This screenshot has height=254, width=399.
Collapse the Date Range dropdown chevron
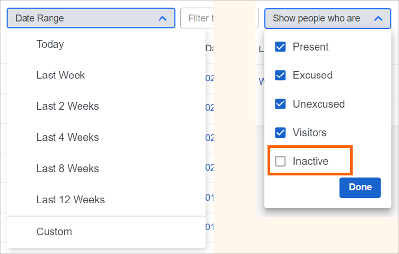click(163, 19)
